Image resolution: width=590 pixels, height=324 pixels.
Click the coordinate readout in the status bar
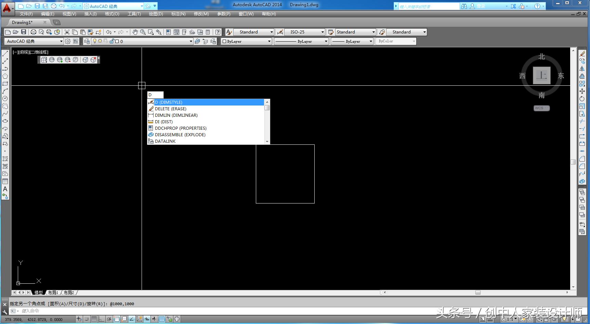(x=34, y=320)
